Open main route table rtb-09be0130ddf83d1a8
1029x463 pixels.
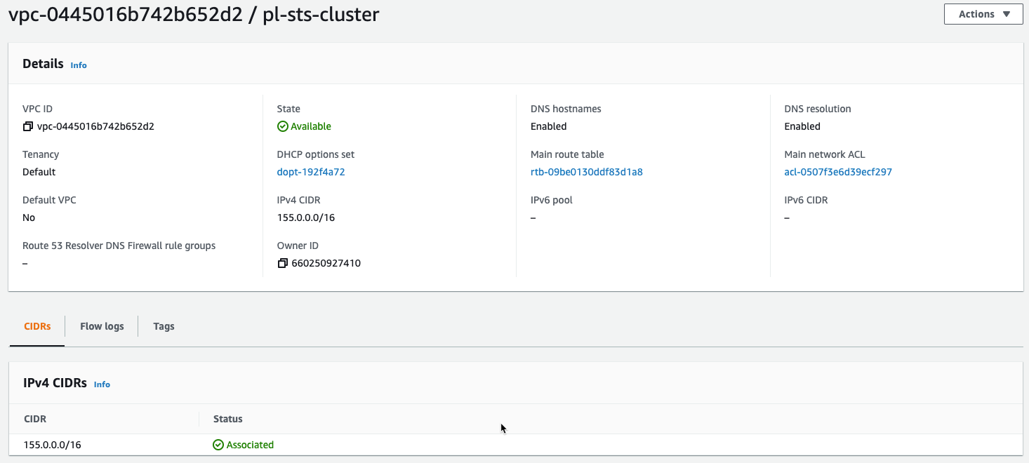[587, 172]
